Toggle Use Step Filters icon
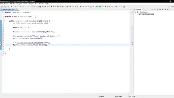The height and width of the screenshot is (98, 174). 37,7
